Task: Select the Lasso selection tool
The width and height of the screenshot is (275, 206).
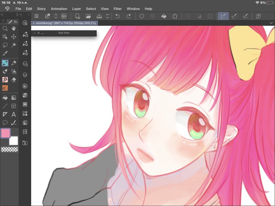Action: (x=5, y=45)
